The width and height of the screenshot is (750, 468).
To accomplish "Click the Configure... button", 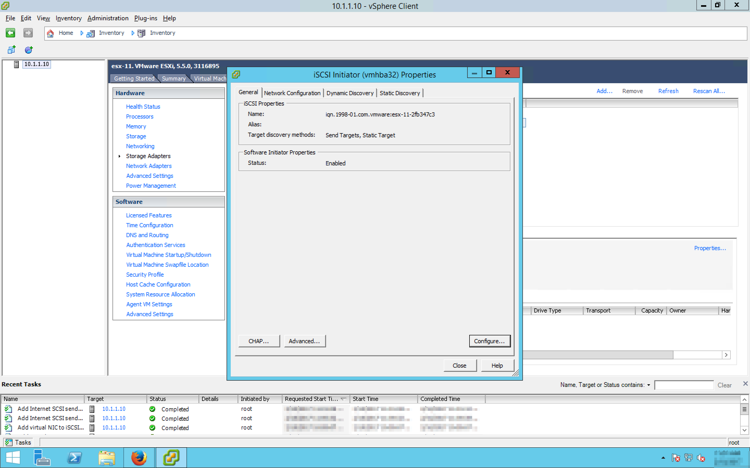I will (x=489, y=341).
